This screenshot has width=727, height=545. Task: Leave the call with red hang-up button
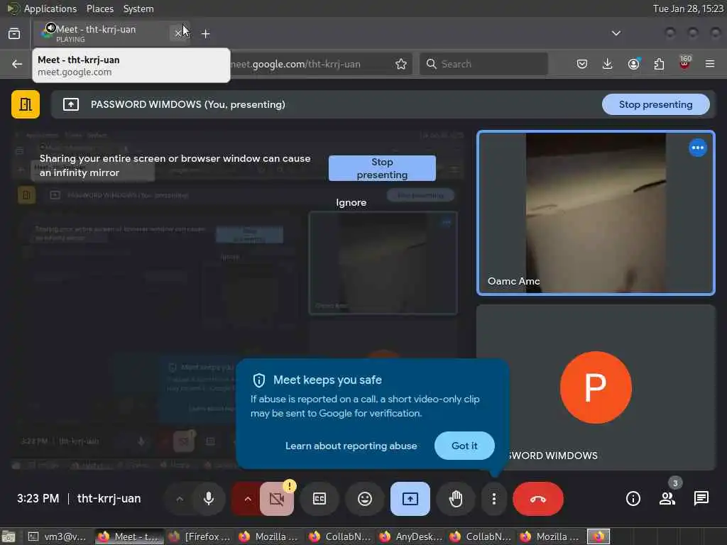[538, 499]
